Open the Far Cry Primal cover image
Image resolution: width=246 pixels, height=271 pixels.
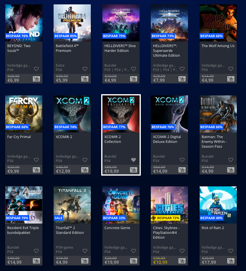(24, 114)
